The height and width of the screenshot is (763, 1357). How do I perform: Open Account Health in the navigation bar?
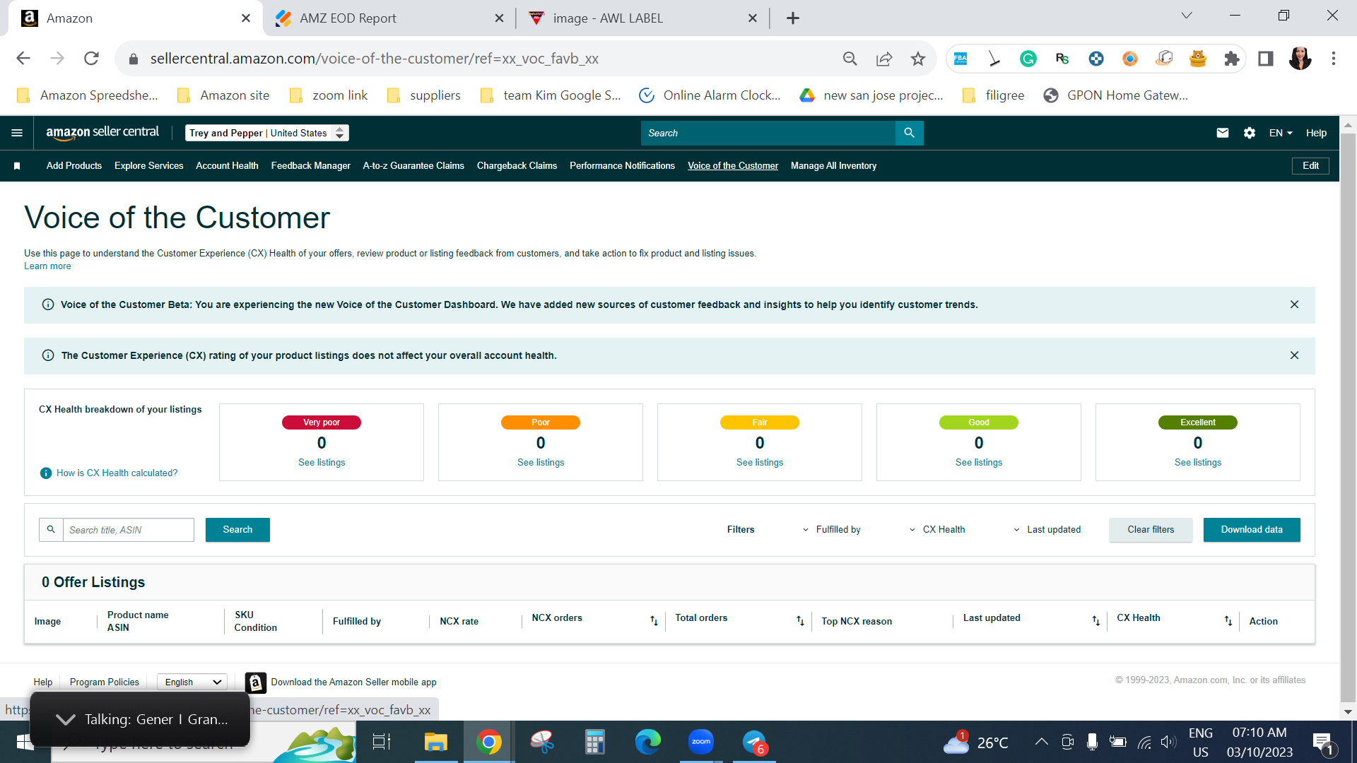227,166
